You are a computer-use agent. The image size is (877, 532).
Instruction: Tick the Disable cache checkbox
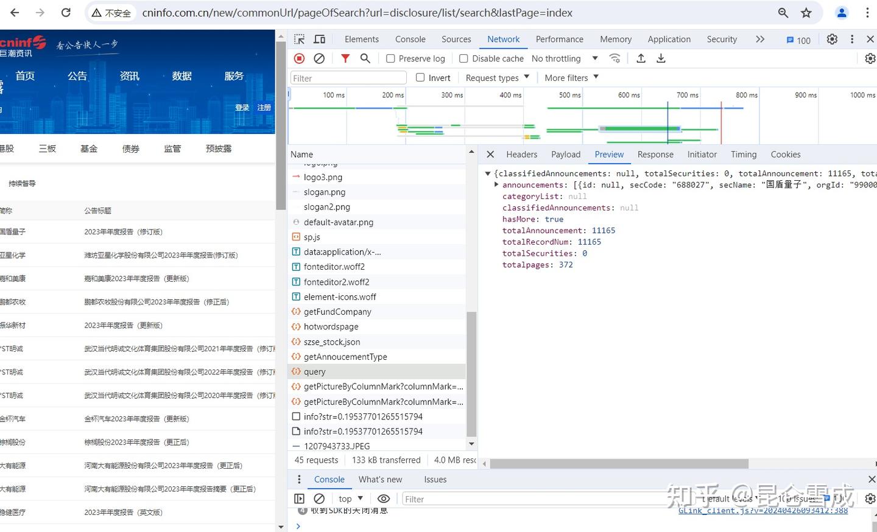tap(463, 58)
